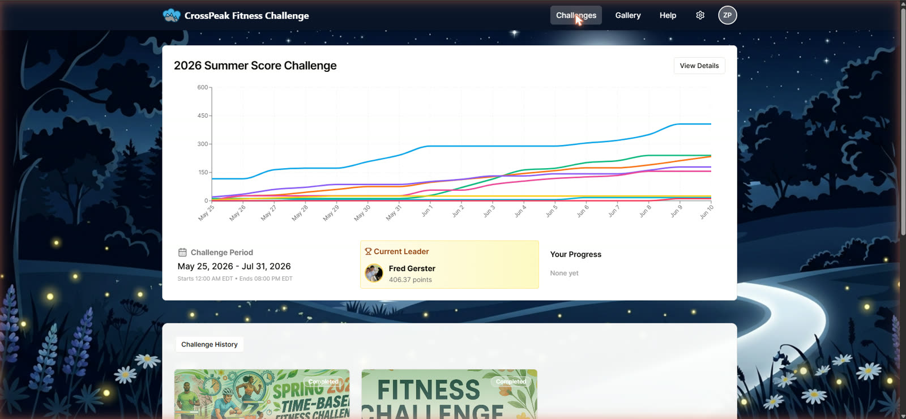Click the 2026 Summer Score Challenge heading

click(x=255, y=66)
